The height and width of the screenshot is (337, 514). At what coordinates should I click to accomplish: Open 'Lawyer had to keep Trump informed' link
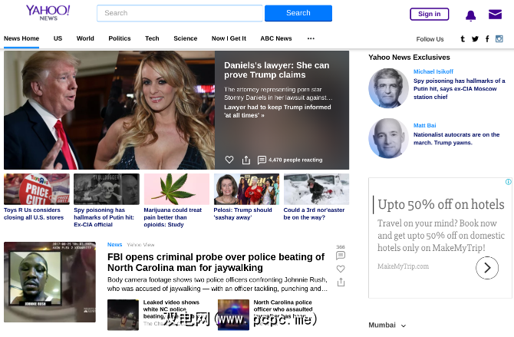tap(277, 111)
